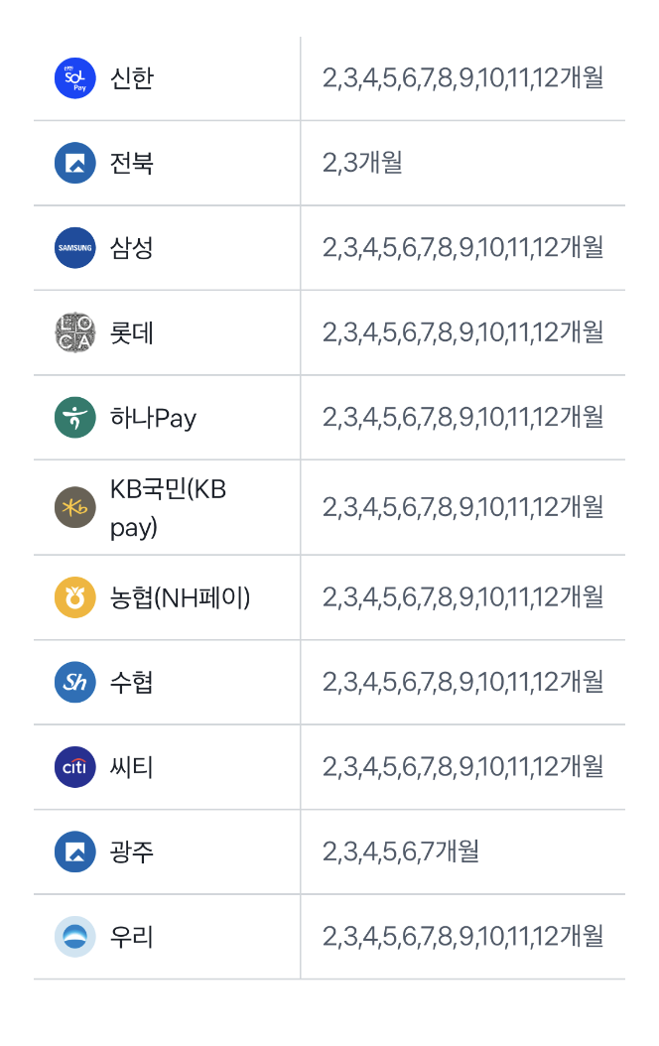
Task: Select the 광주 2,3,4,5,6,7개월 installment text
Action: (x=400, y=851)
